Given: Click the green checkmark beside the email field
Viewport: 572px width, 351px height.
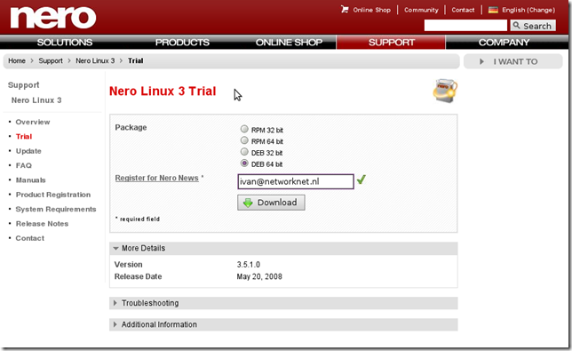Looking at the screenshot, I should (x=361, y=179).
